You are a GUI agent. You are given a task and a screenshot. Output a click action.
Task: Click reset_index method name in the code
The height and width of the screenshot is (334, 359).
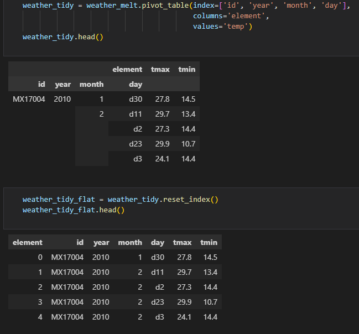(x=186, y=200)
